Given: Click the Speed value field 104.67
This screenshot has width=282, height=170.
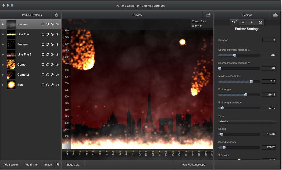Looking at the screenshot, I should (269, 134).
